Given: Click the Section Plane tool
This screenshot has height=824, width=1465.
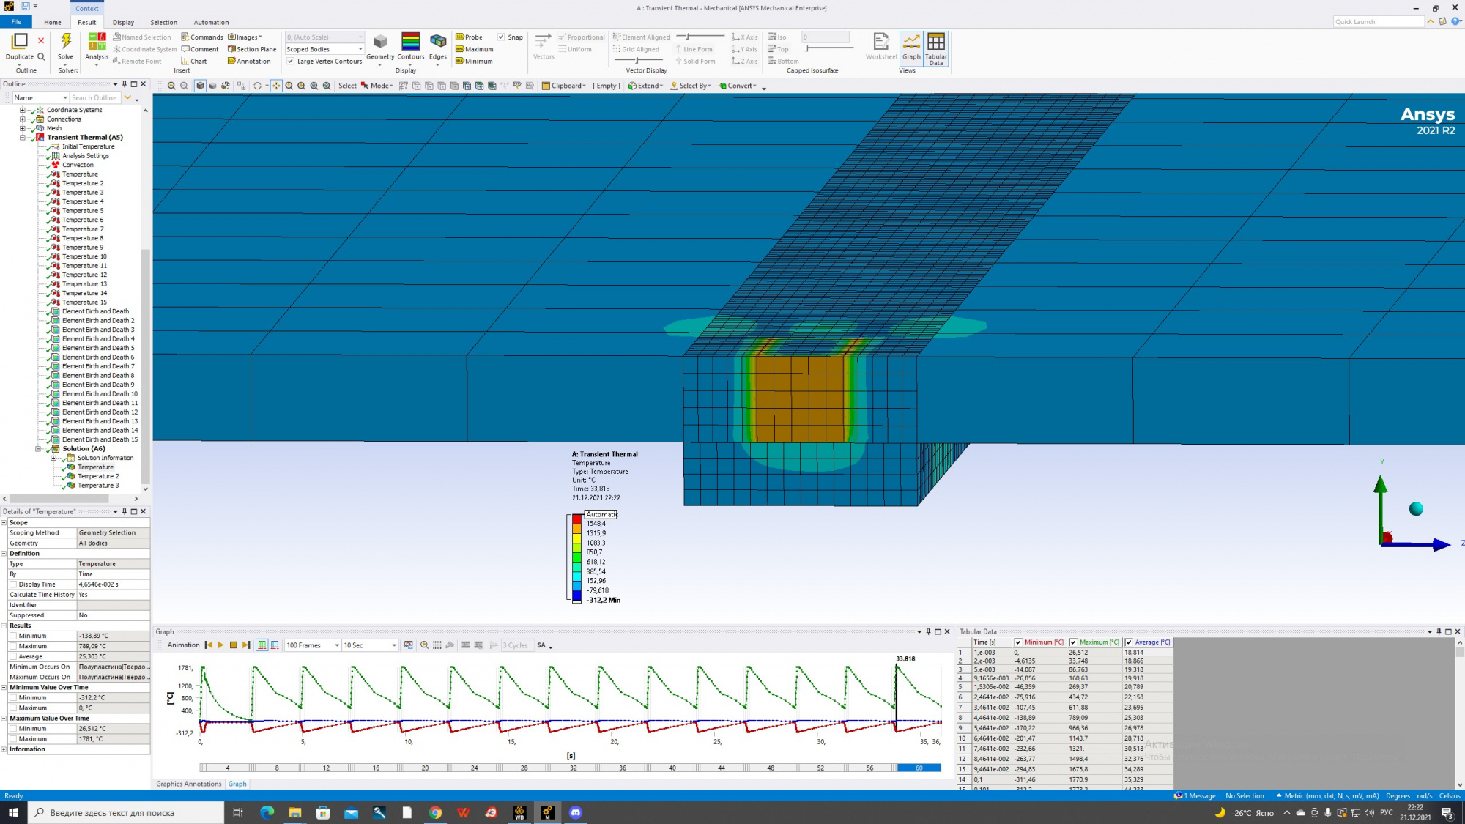Looking at the screenshot, I should tap(251, 49).
